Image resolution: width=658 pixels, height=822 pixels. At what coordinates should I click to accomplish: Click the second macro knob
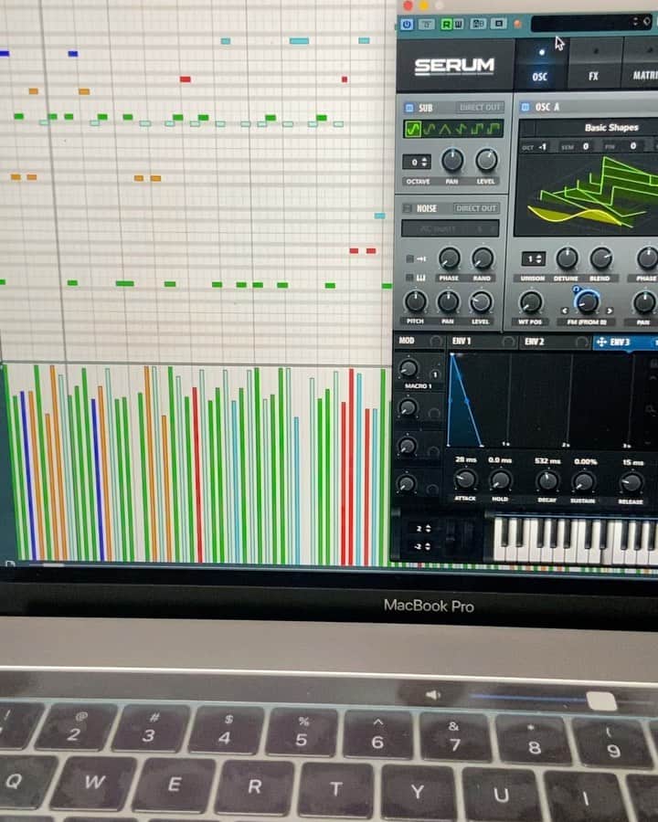408,407
